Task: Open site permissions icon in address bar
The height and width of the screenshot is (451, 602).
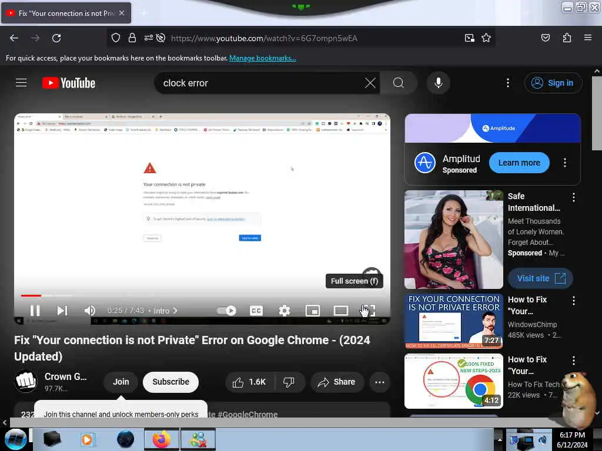Action: [x=148, y=38]
